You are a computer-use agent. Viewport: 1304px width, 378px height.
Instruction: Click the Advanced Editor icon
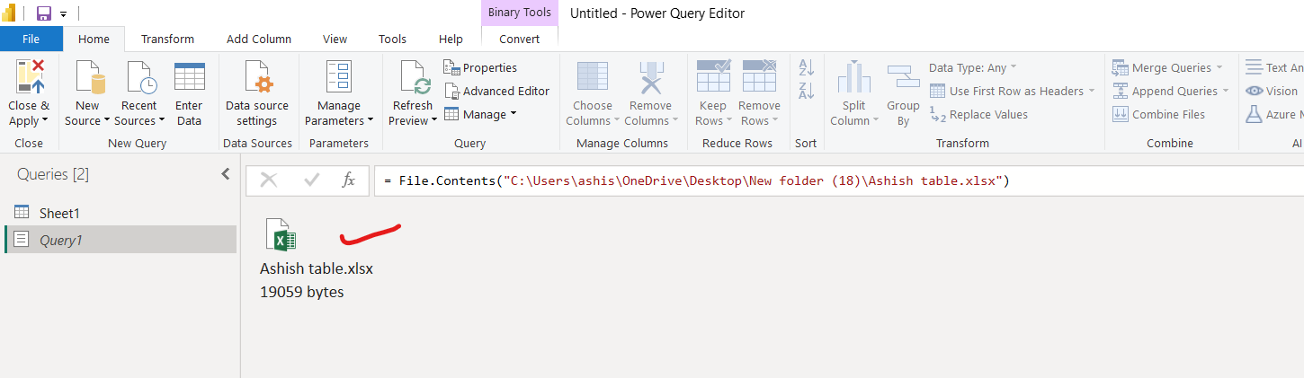pos(451,91)
